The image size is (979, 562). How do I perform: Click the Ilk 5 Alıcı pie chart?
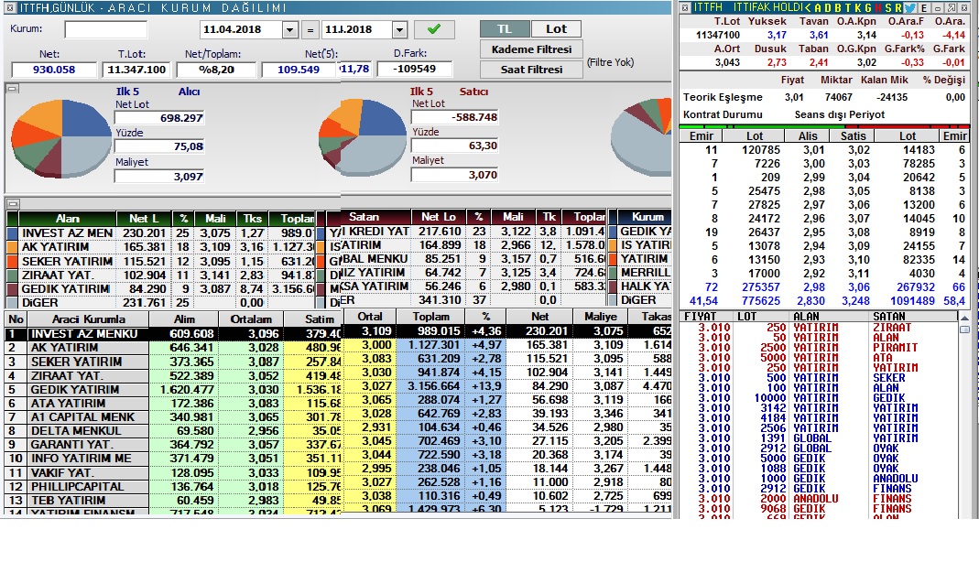click(61, 137)
